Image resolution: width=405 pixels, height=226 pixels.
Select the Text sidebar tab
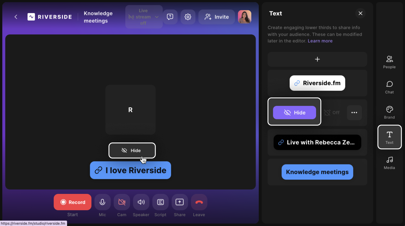[389, 137]
